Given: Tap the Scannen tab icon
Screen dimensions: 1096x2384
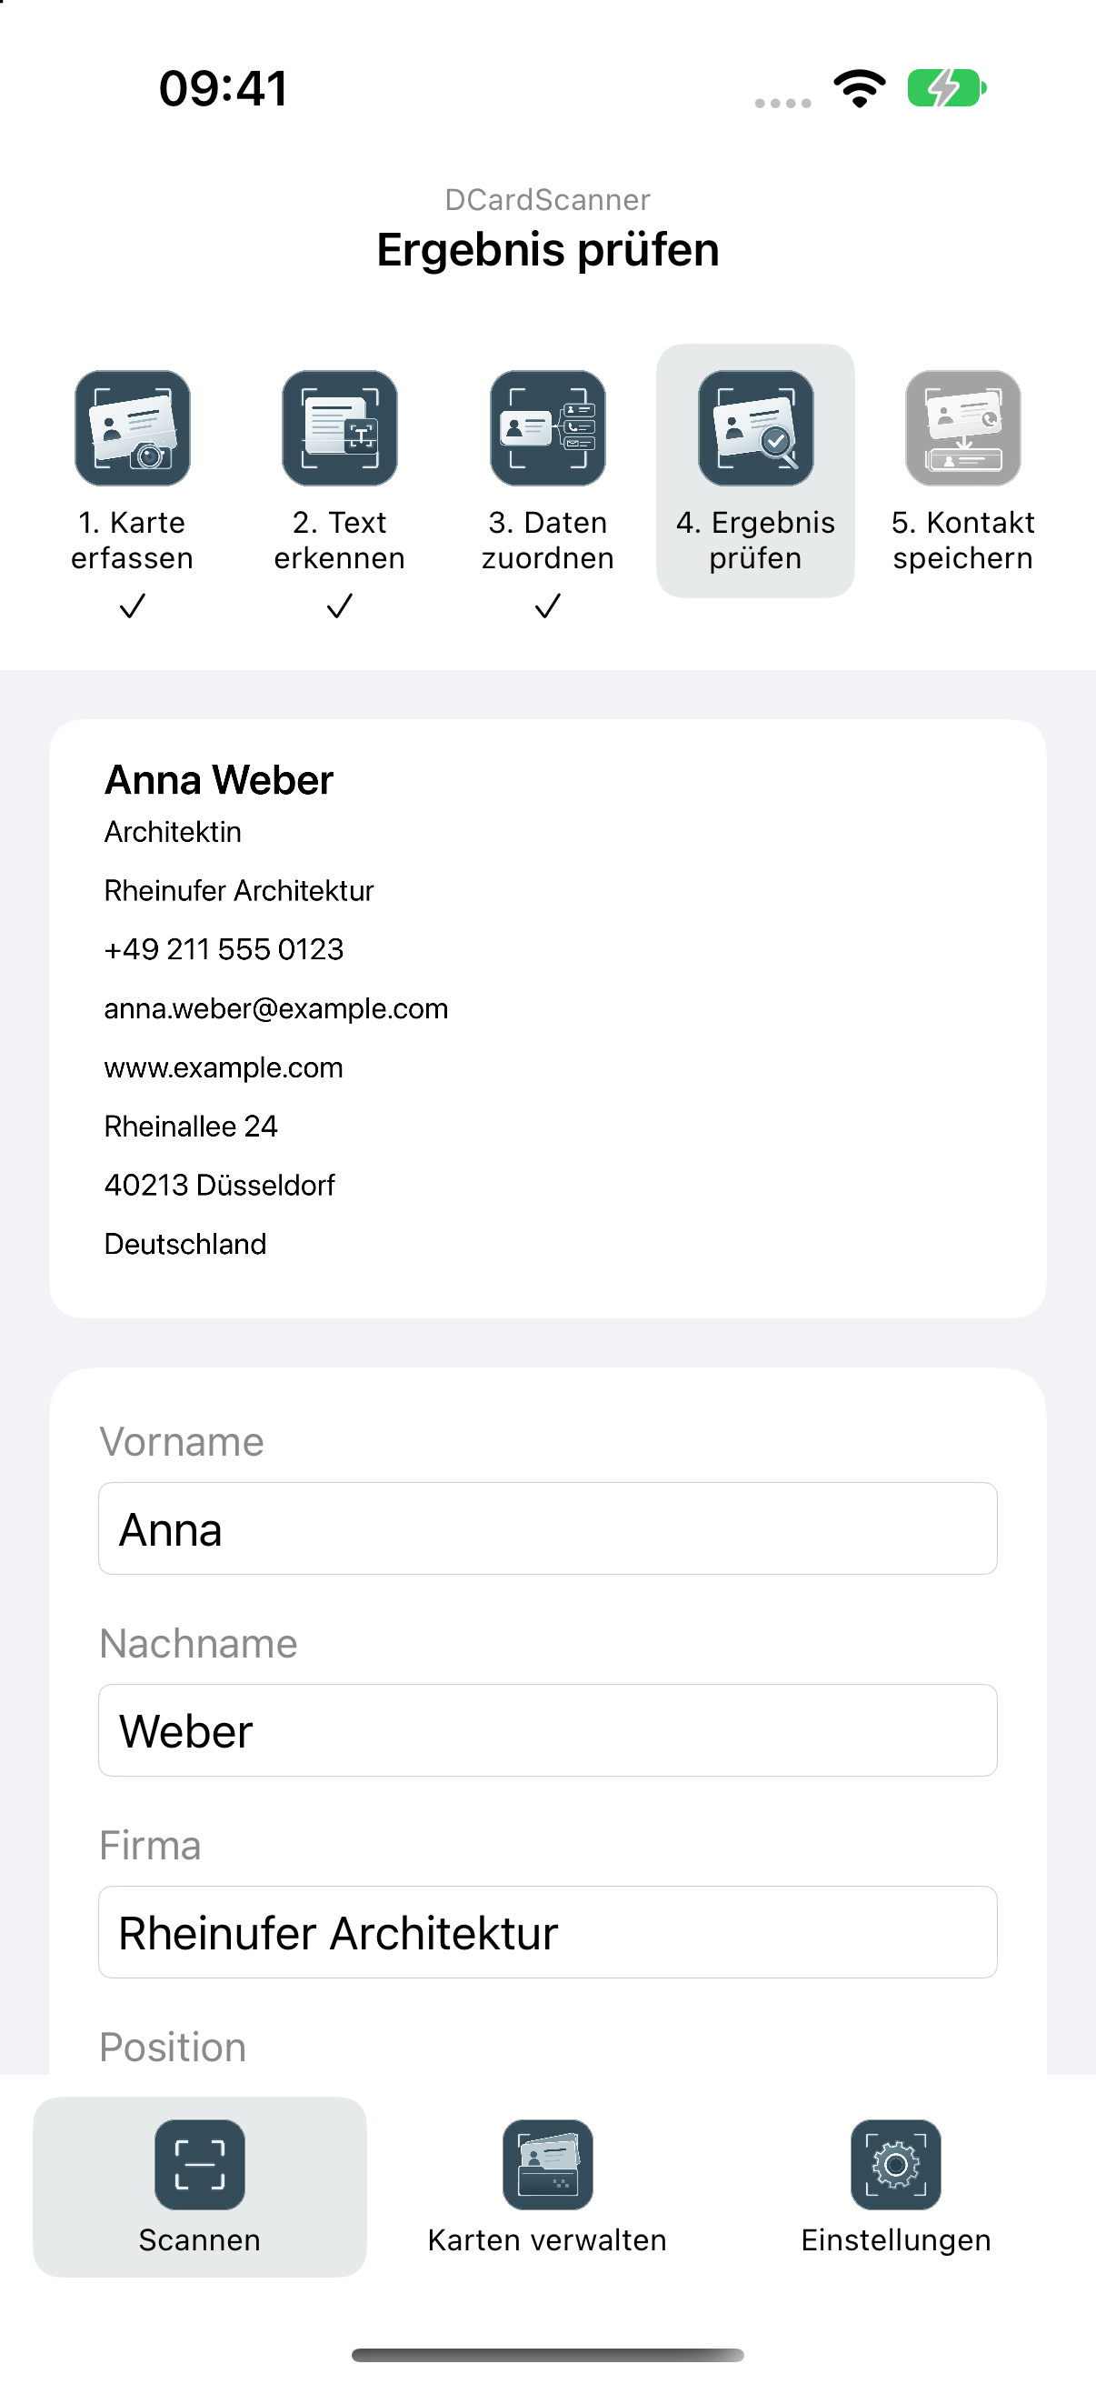Looking at the screenshot, I should coord(200,2165).
